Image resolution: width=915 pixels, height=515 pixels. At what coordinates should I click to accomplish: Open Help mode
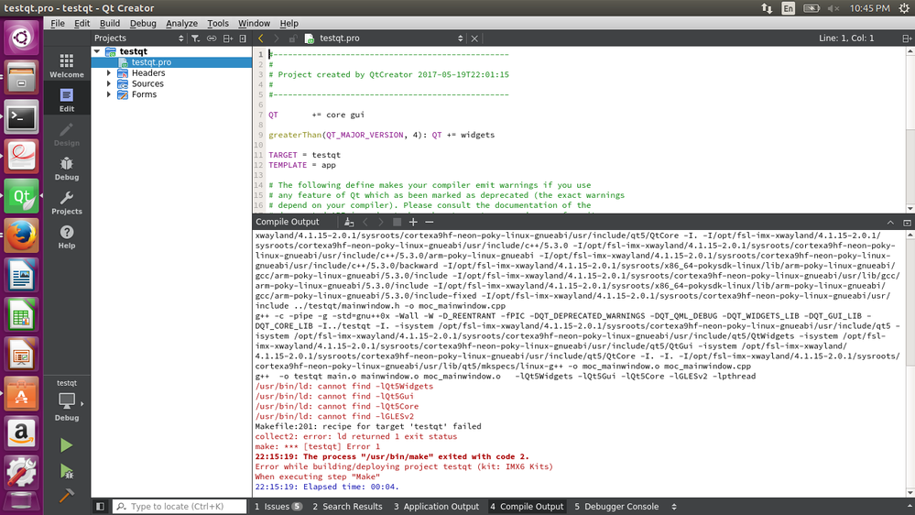pos(67,237)
